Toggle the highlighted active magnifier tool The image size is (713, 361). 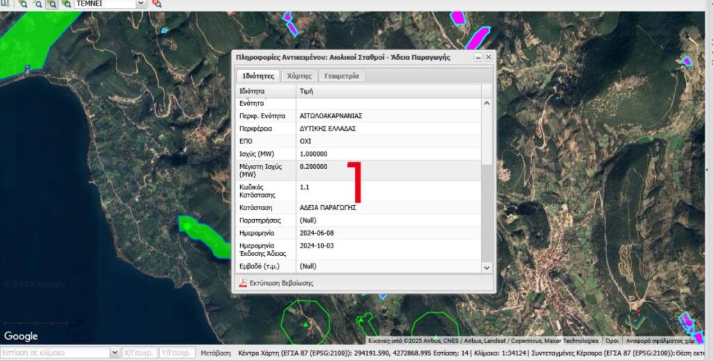point(52,3)
